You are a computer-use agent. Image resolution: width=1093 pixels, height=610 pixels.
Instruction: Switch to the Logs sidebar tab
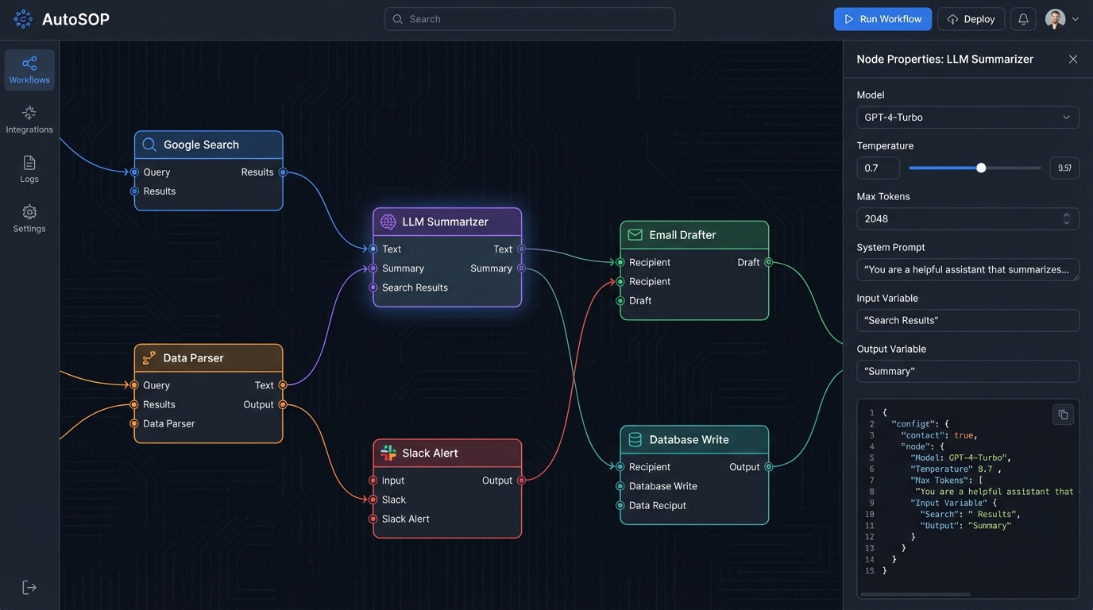click(x=29, y=169)
